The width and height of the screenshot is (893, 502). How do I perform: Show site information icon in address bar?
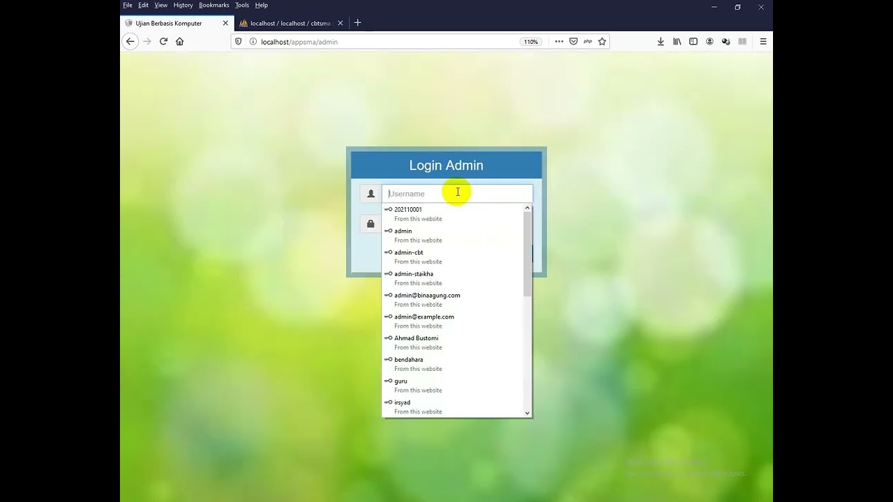pos(253,42)
